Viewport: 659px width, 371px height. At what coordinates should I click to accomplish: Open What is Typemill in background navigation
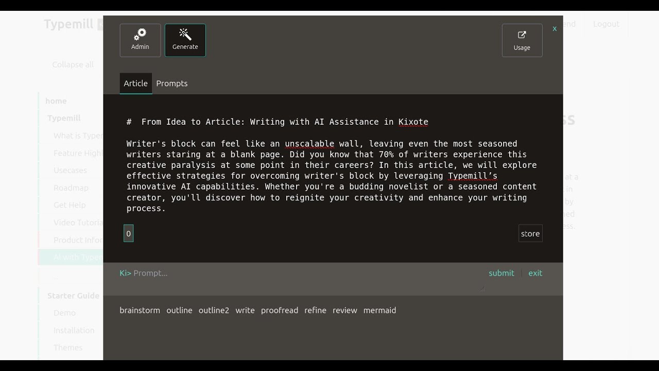78,136
